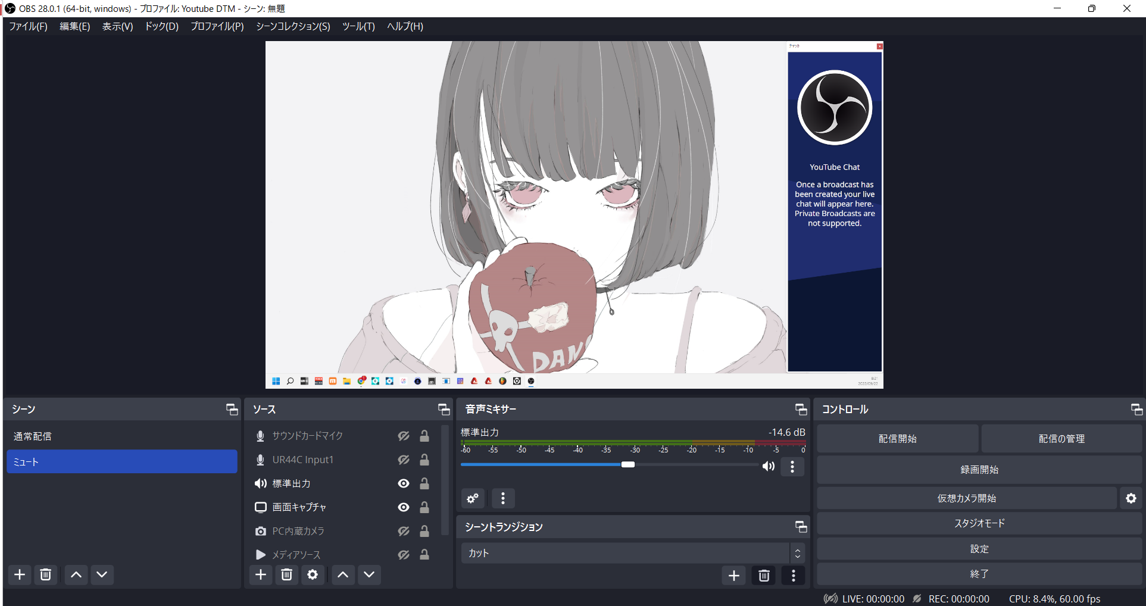Show the UR44C Input1 source
Viewport: 1146px width, 606px height.
(404, 460)
